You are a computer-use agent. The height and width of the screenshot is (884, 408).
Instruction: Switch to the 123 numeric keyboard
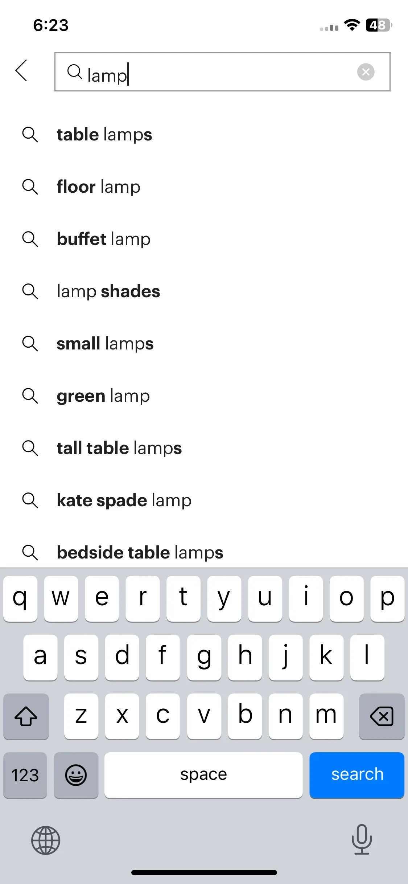[25, 775]
